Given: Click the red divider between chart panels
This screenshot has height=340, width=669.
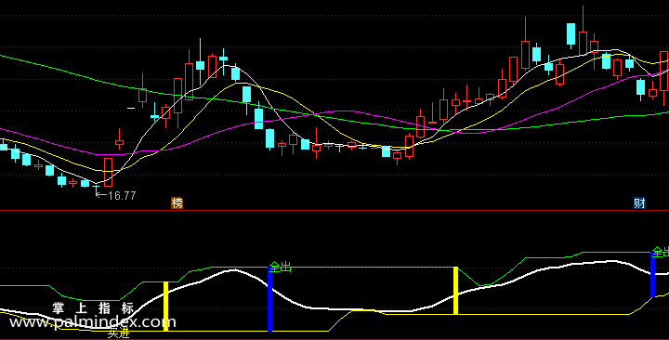Looking at the screenshot, I should [334, 210].
